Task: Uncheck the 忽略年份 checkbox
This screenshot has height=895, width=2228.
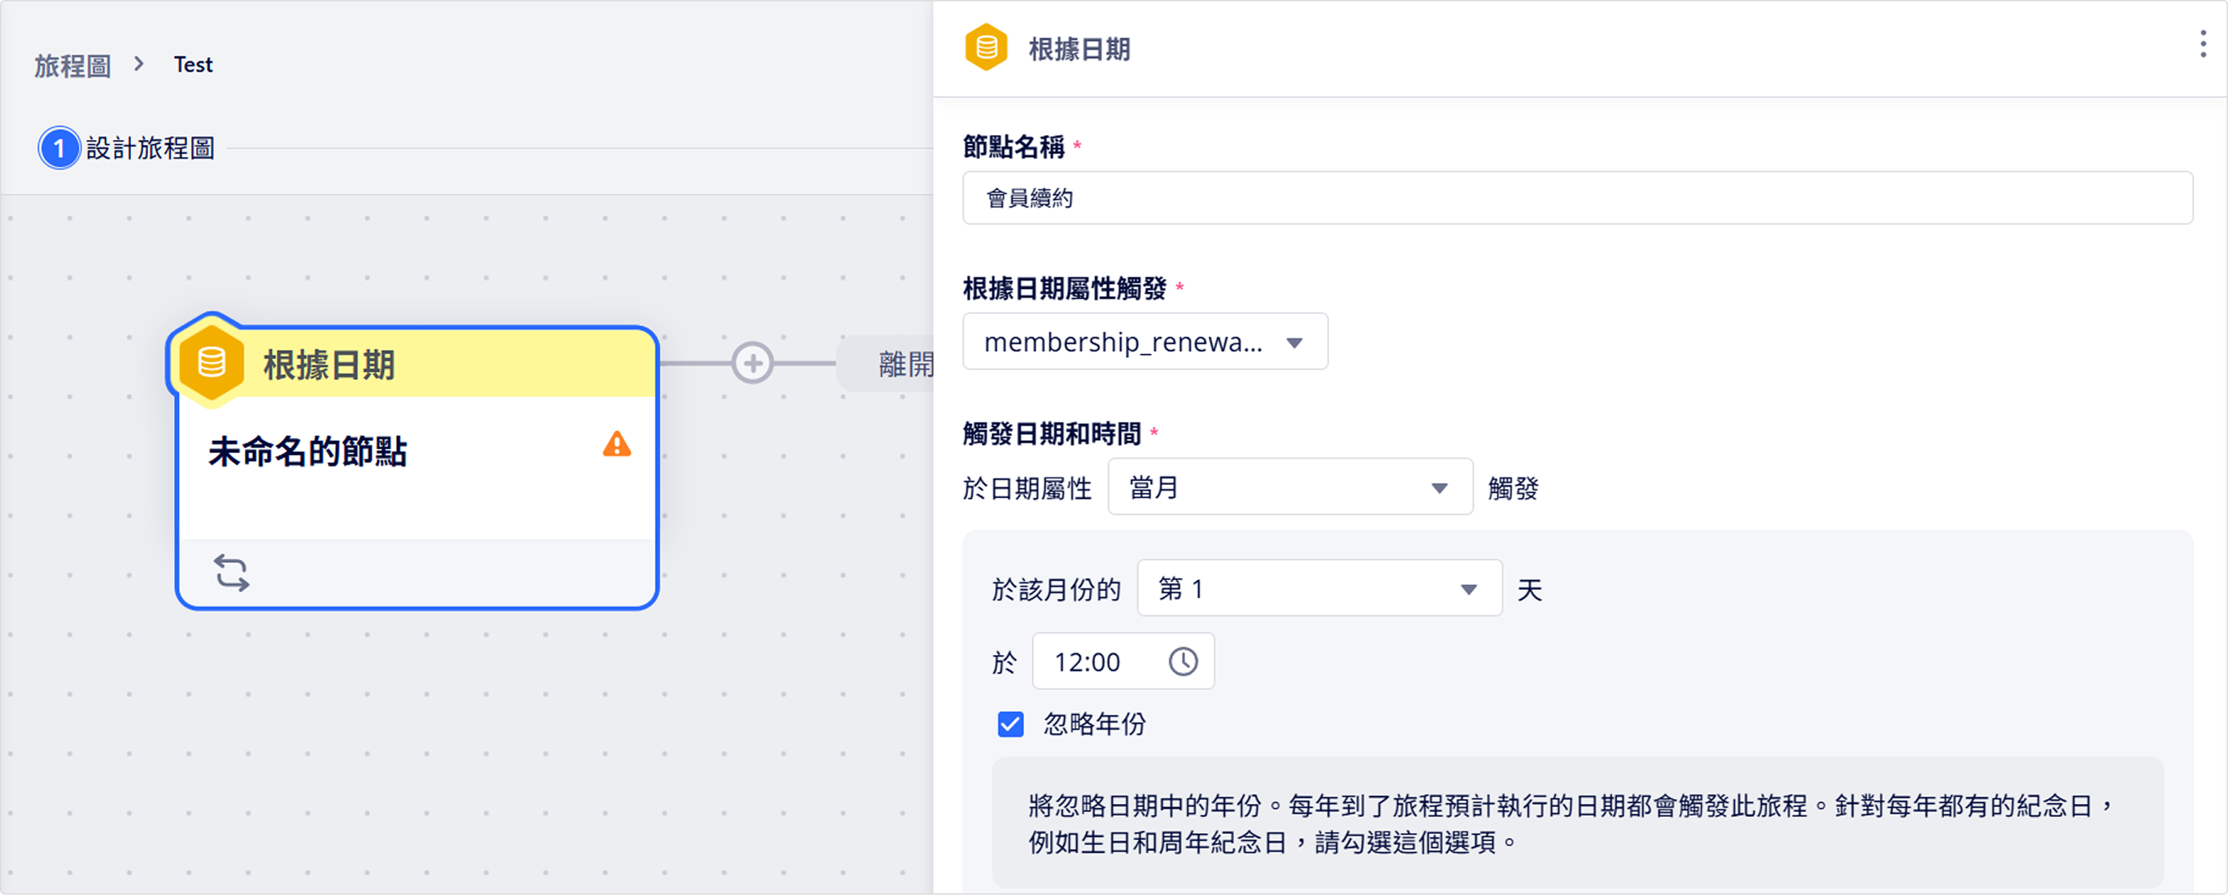Action: [x=1010, y=724]
